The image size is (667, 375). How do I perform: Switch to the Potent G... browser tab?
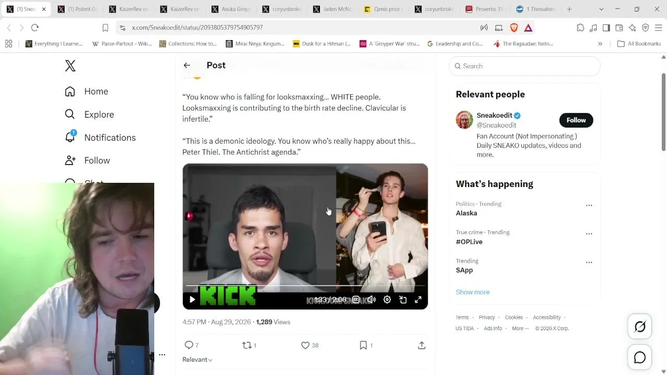point(78,9)
